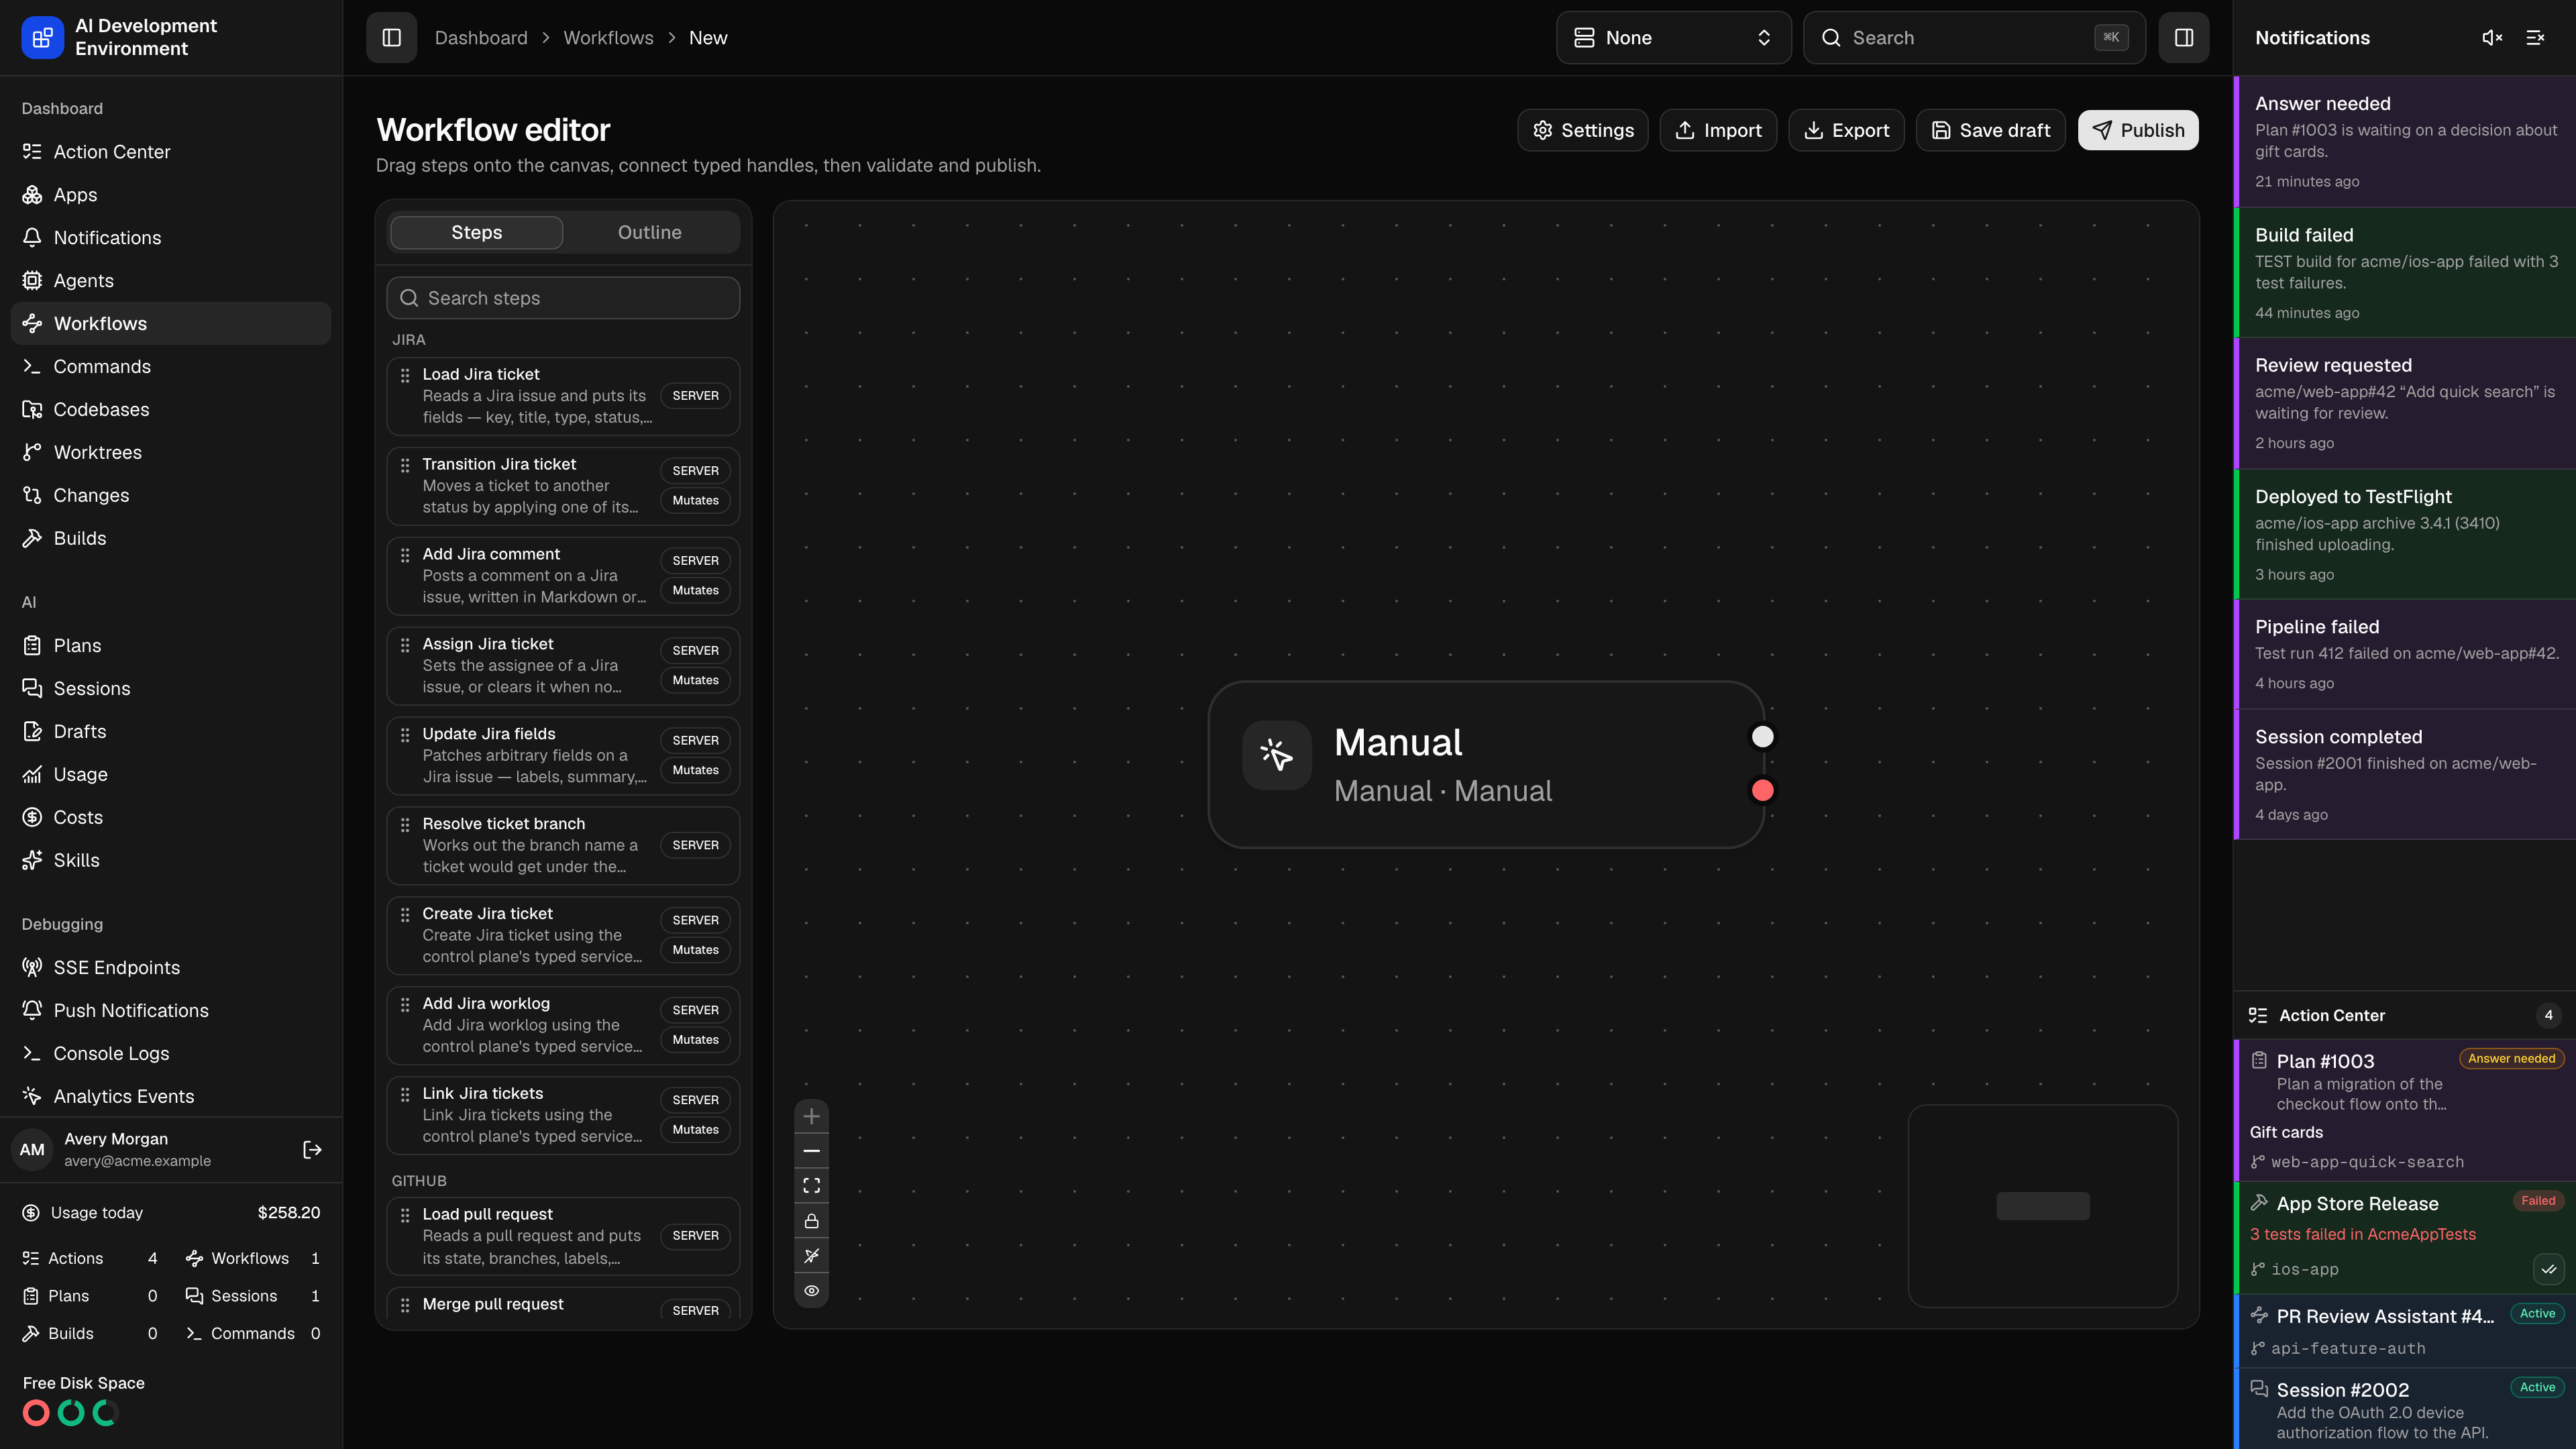Toggle the left sidebar panel icon

click(391, 38)
